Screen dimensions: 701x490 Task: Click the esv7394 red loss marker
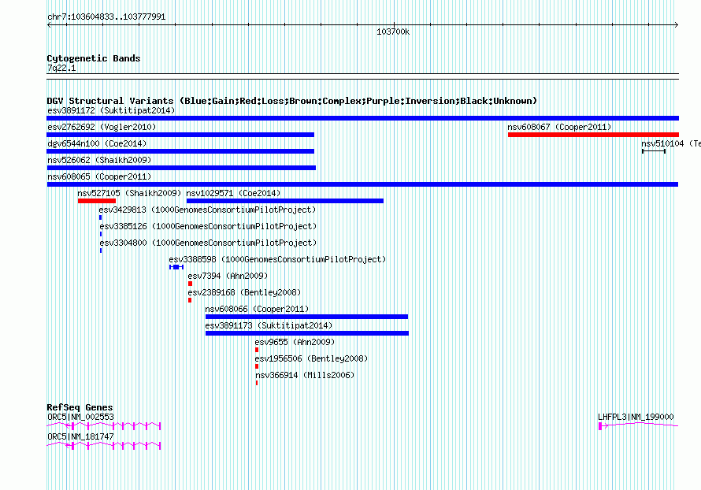190,284
